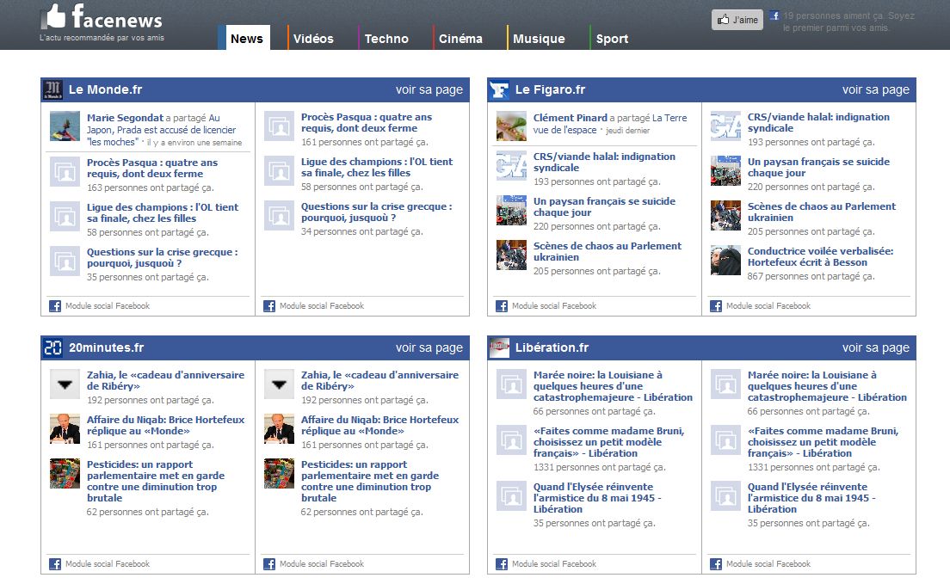
Task: Click the Le Monde.fr logo icon
Action: tap(52, 89)
